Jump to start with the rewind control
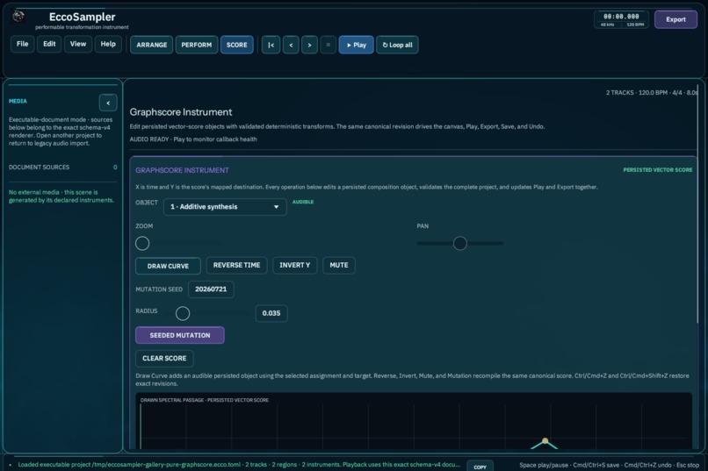The width and height of the screenshot is (708, 471). (271, 45)
